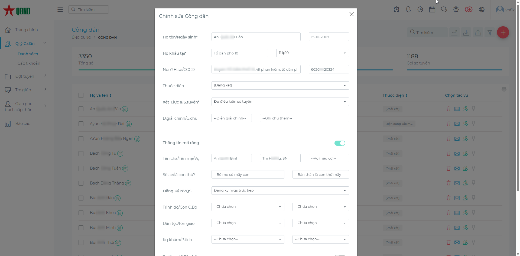Open the vnfix user avatar
Viewport: 520px width, 256px height.
click(500, 10)
